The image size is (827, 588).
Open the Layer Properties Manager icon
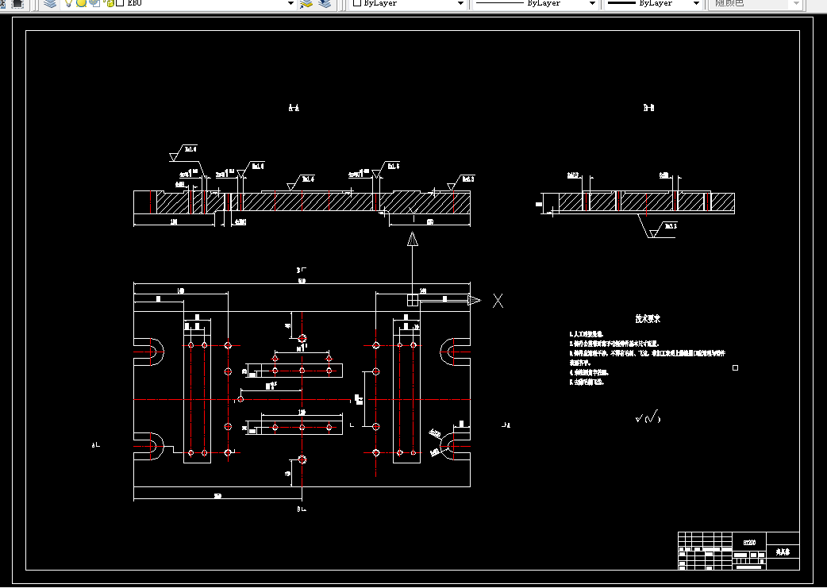point(50,3)
